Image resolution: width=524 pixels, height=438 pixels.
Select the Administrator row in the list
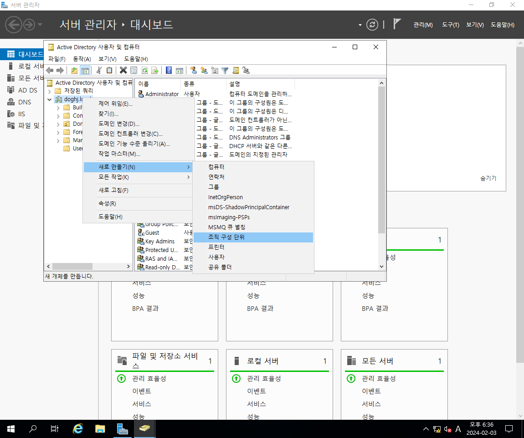point(215,94)
